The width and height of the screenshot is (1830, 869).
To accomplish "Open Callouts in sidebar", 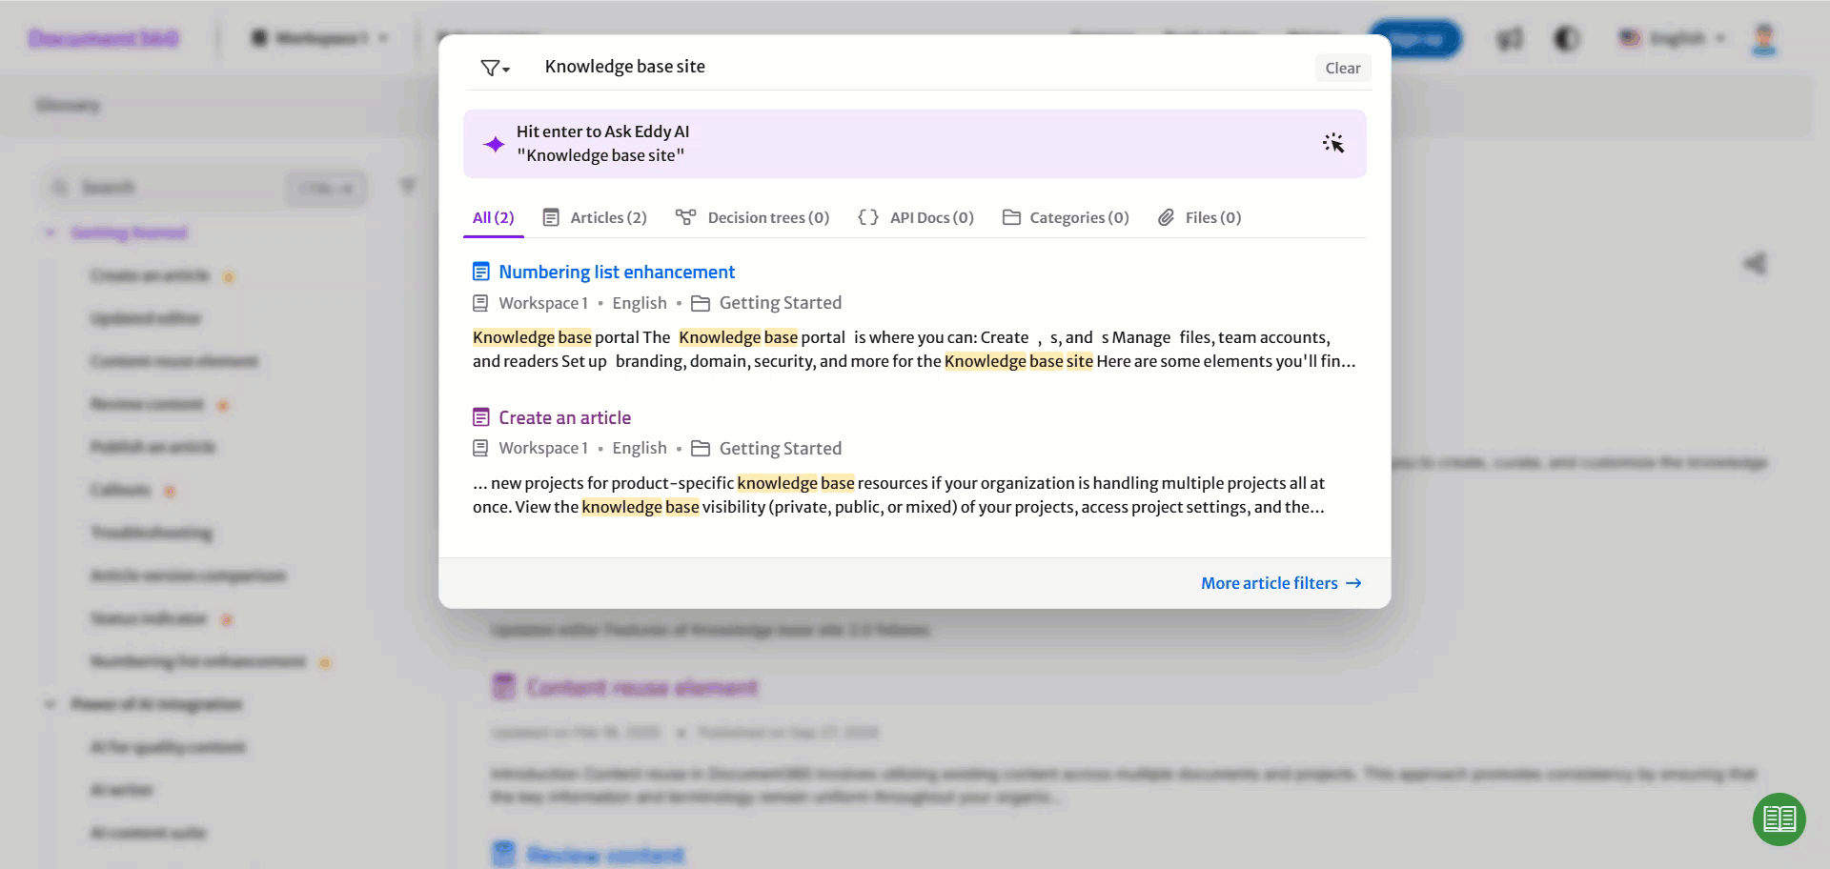I will 120,490.
